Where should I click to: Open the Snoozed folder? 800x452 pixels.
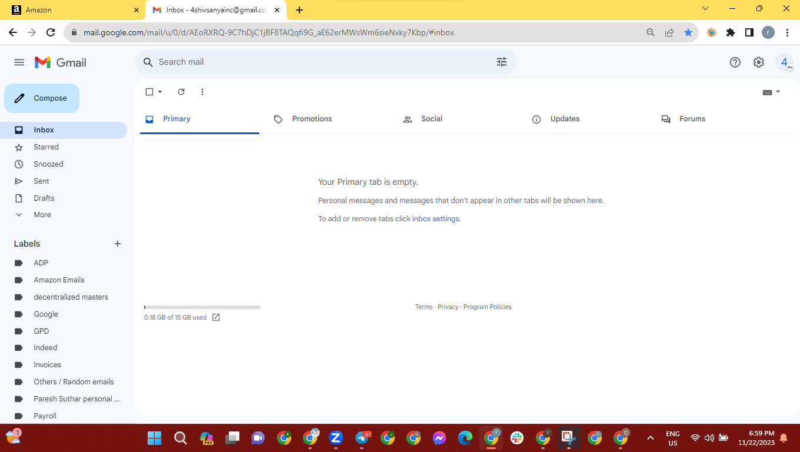(x=64, y=164)
